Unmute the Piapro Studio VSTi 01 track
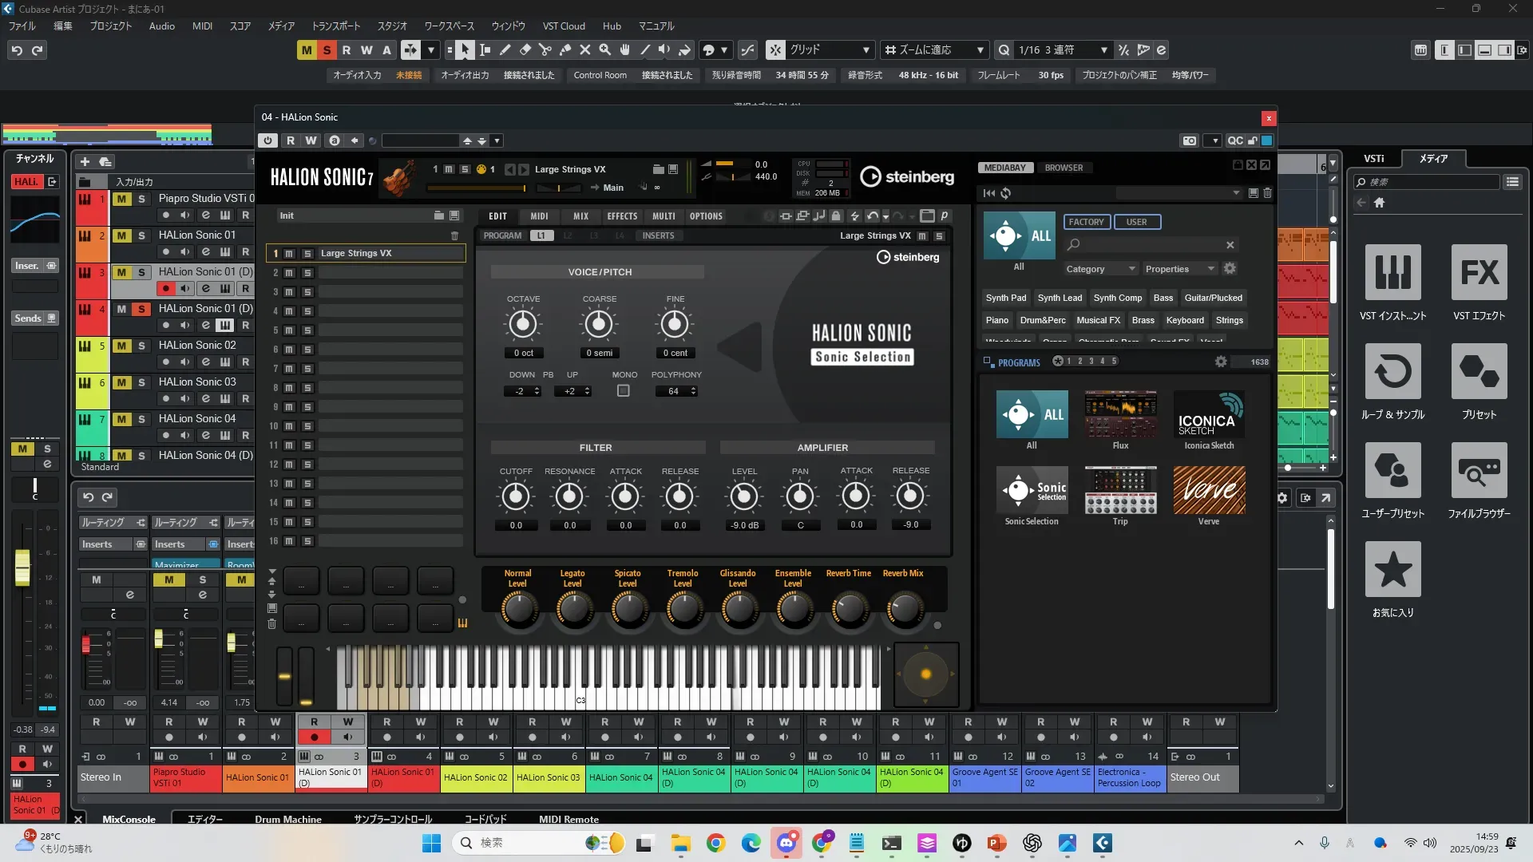The height and width of the screenshot is (862, 1533). [121, 199]
